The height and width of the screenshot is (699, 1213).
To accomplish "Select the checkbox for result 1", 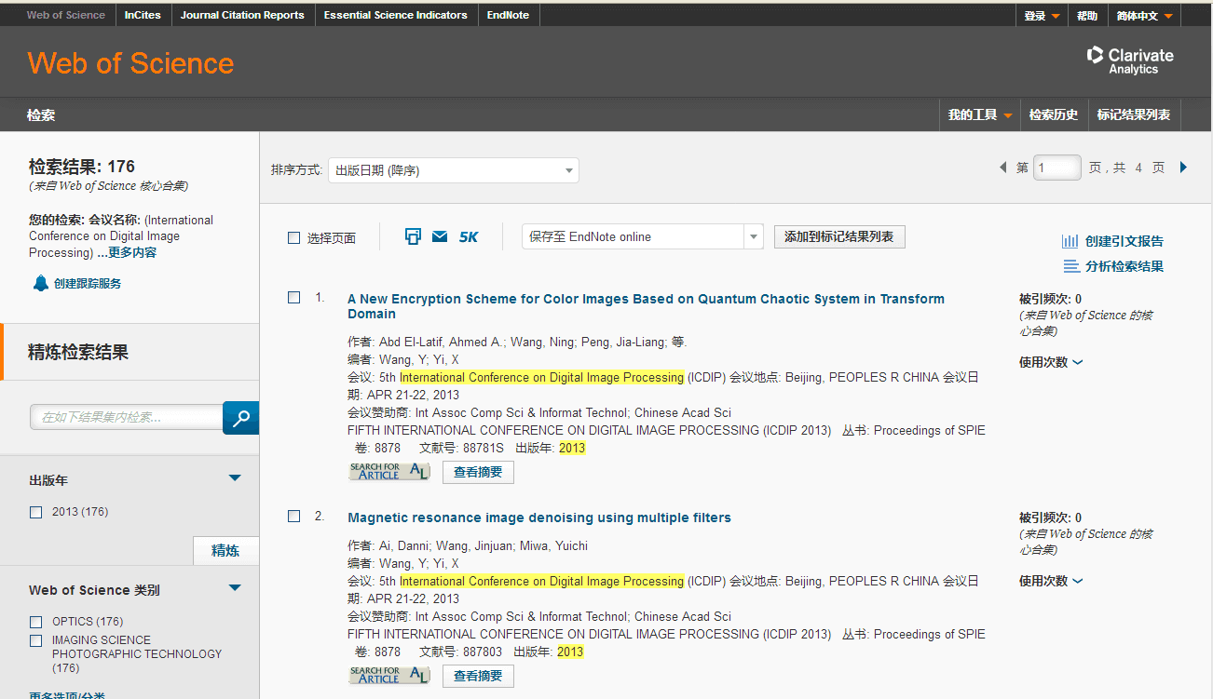I will (x=294, y=298).
